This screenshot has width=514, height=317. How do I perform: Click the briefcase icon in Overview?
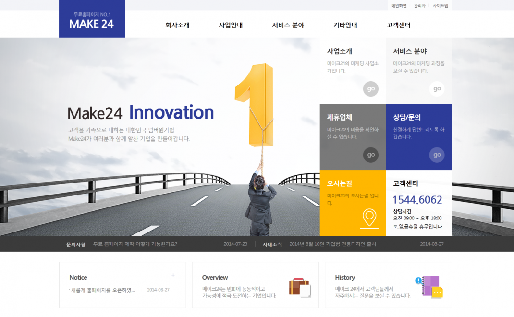pos(300,288)
